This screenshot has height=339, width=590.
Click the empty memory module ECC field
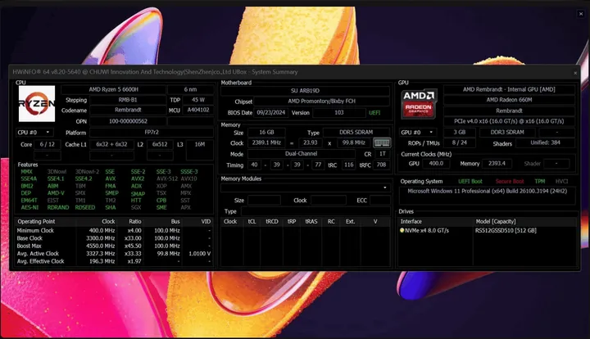coord(380,201)
